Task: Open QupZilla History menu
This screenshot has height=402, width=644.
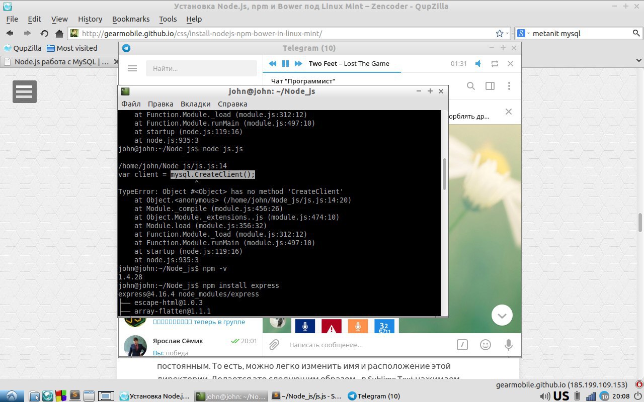Action: 90,19
